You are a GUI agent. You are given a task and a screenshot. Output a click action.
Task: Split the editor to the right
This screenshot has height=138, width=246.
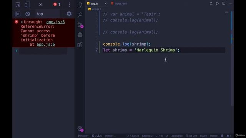tap(224, 3)
